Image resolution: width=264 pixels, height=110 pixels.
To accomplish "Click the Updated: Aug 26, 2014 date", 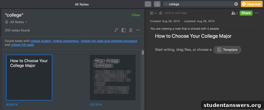I will click(199, 21).
